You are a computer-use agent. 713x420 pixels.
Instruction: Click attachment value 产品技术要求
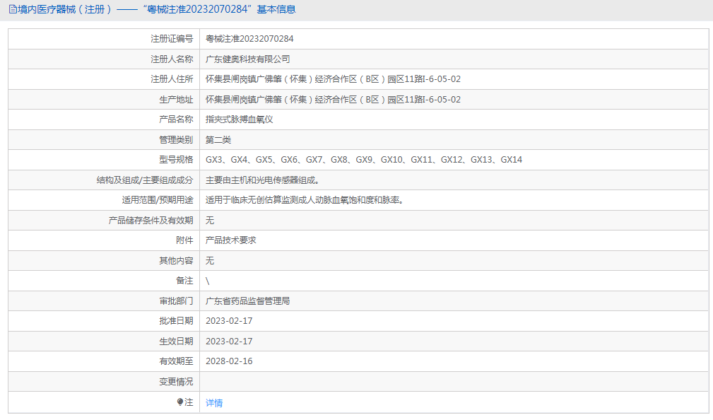tap(230, 240)
